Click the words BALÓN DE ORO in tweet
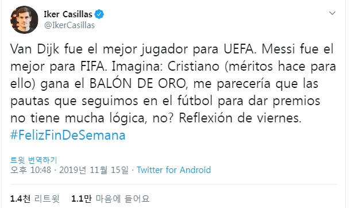The height and width of the screenshot is (208, 351). pos(138,83)
